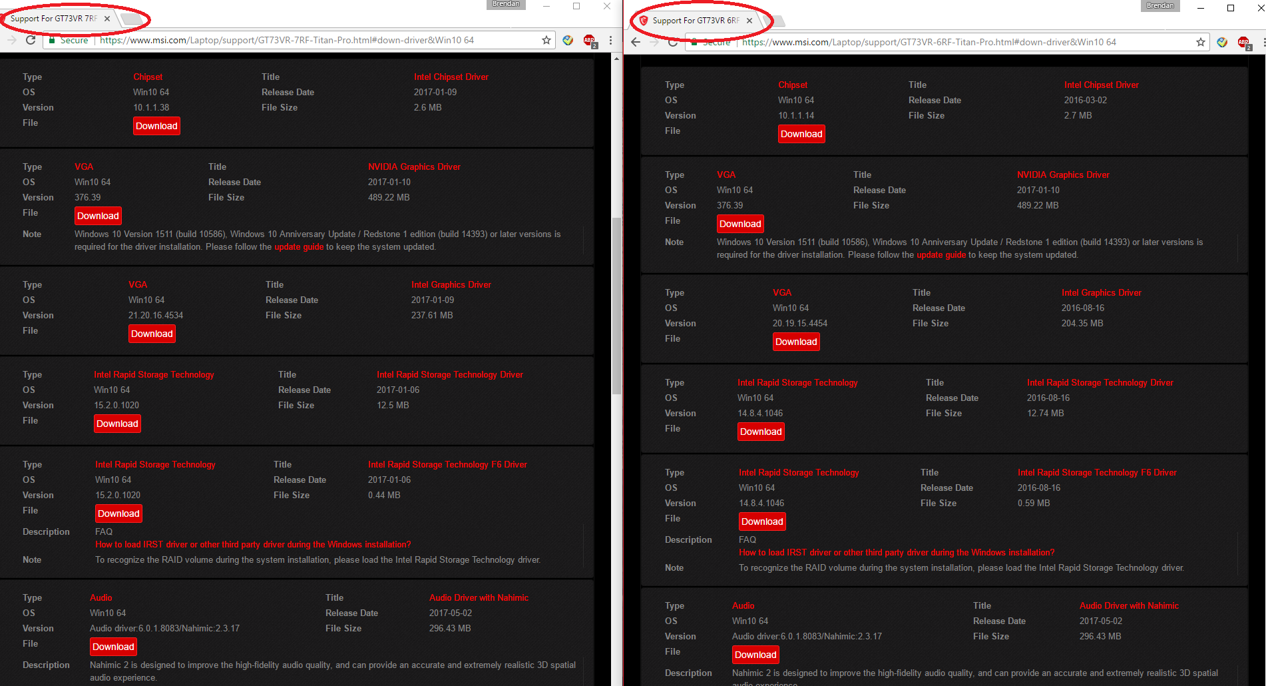Select the 204.35 MB file size on the right

coord(1082,324)
